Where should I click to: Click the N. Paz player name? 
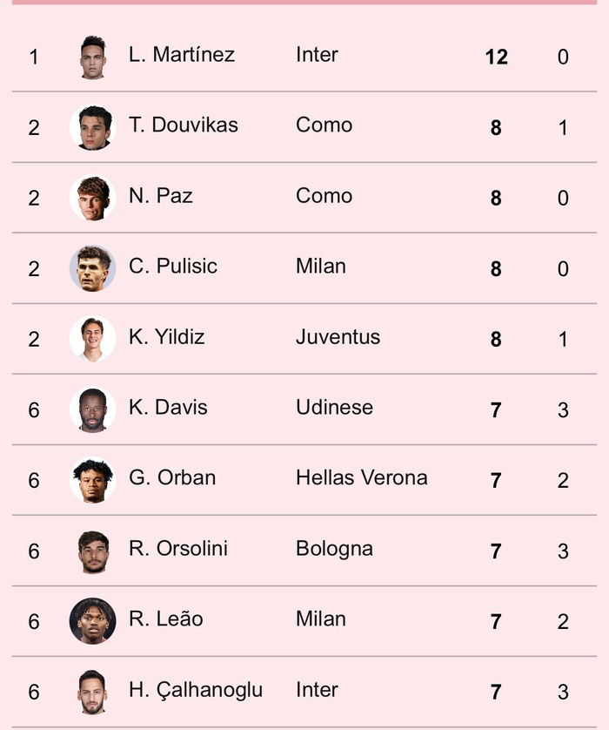click(x=161, y=196)
